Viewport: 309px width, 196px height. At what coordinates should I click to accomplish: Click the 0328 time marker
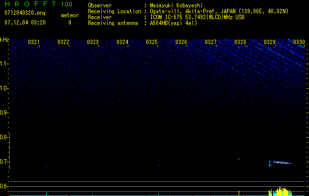click(x=240, y=42)
